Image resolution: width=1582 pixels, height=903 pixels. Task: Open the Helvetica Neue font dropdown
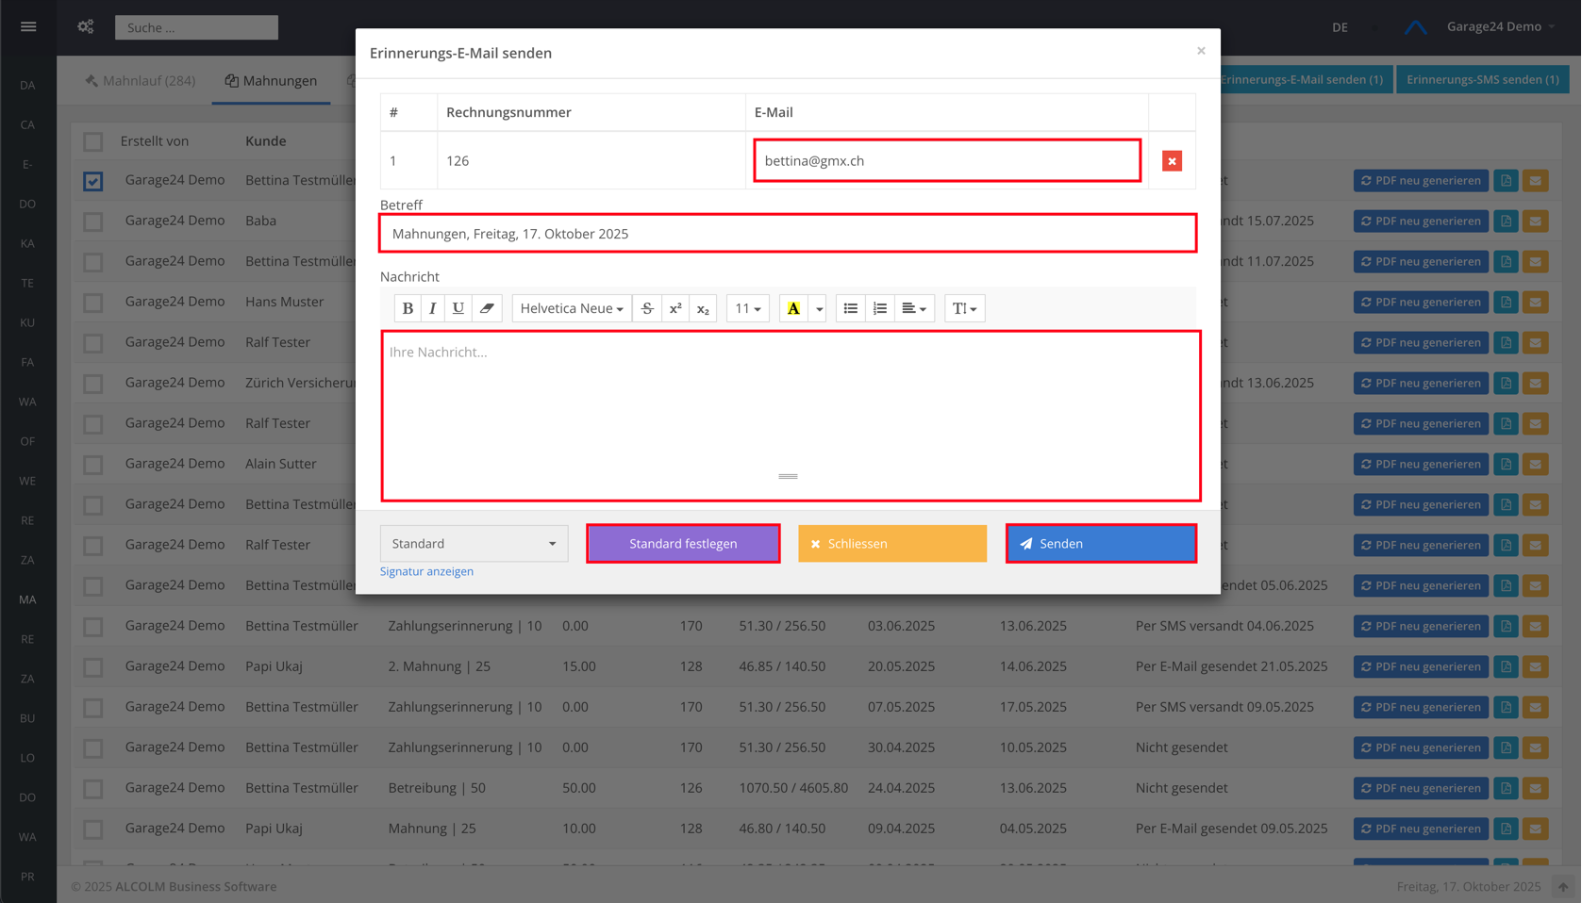[572, 308]
